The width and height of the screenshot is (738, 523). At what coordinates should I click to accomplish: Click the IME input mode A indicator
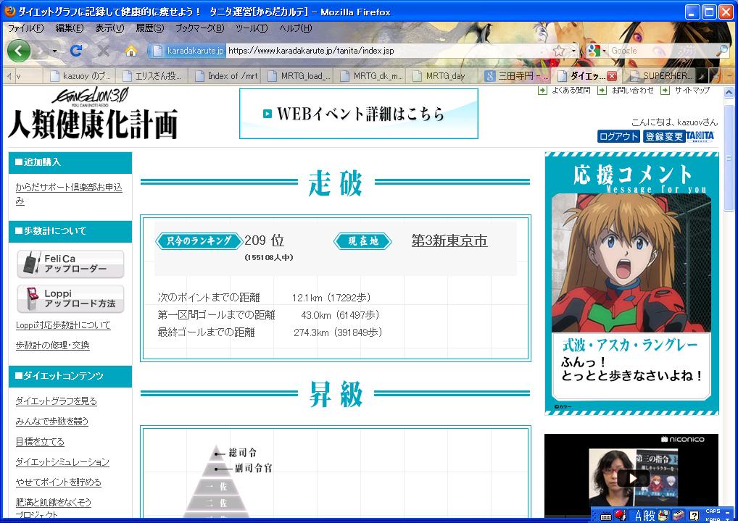[638, 516]
